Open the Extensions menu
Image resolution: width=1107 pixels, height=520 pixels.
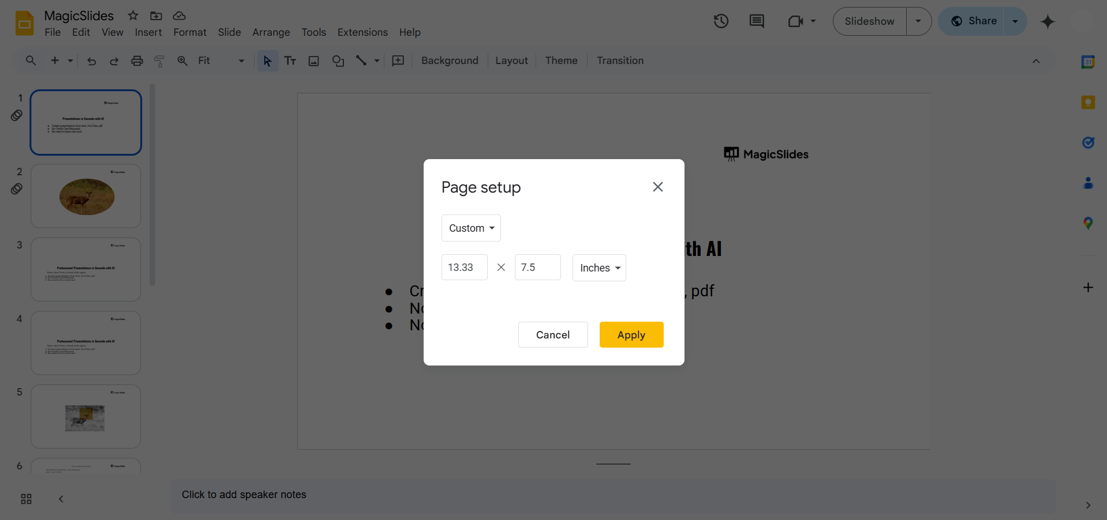point(362,32)
